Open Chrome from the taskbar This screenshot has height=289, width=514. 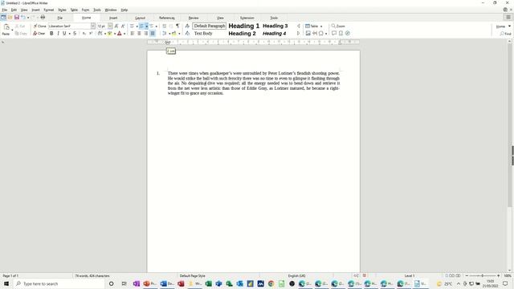pos(271,283)
